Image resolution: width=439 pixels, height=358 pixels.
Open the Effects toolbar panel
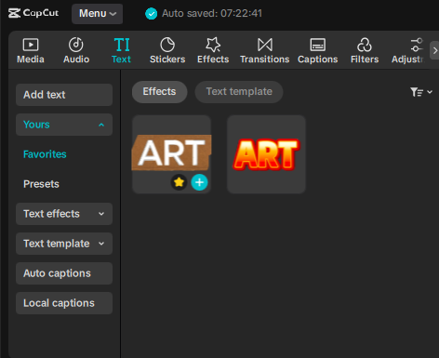(213, 50)
